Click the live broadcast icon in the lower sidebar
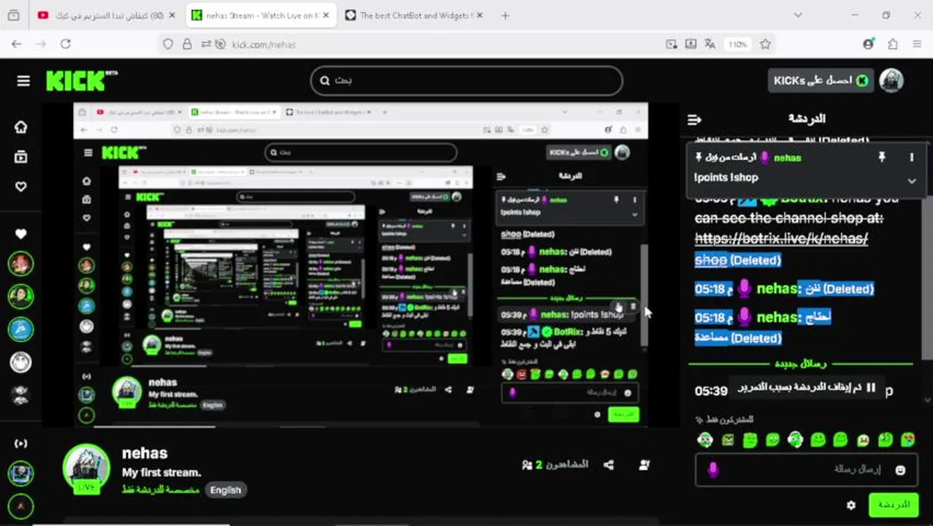 20,443
